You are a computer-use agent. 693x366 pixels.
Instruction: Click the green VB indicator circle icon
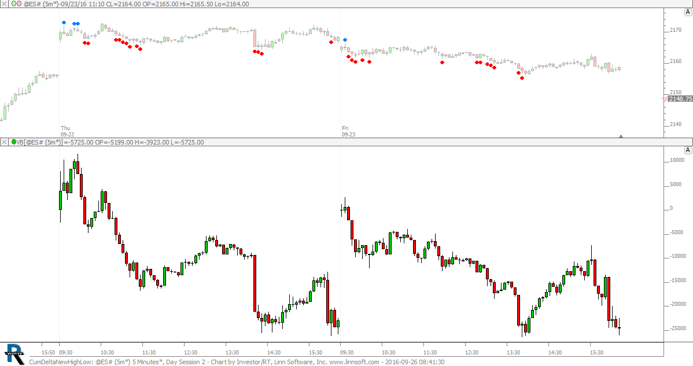13,142
